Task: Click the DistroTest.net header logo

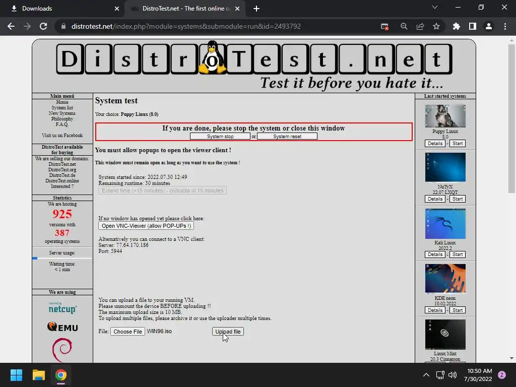Action: pyautogui.click(x=254, y=66)
